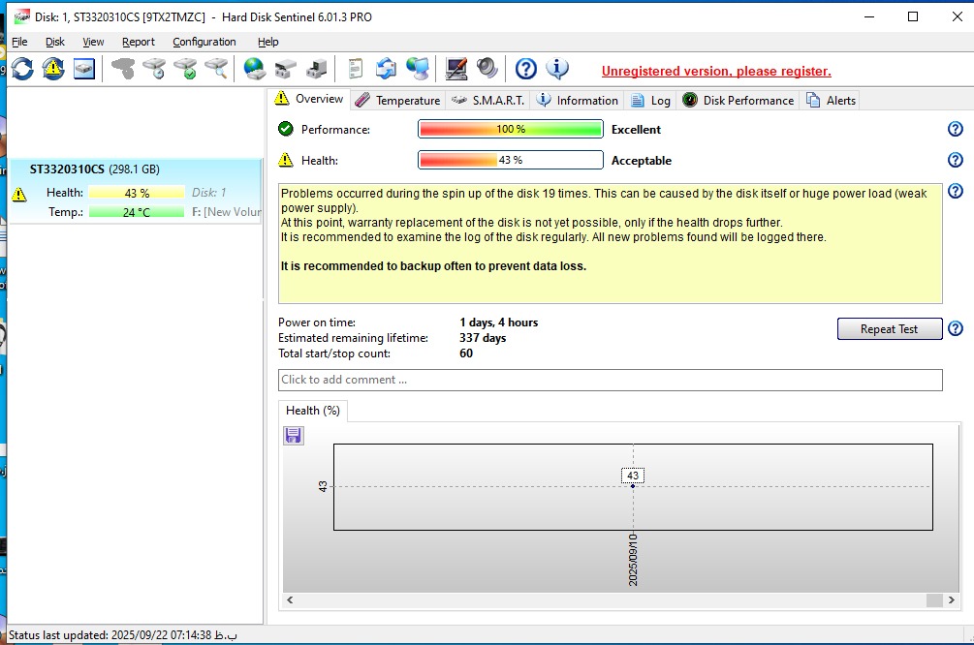Click the help icon next to the Performance bar
The height and width of the screenshot is (645, 974).
[x=955, y=130]
